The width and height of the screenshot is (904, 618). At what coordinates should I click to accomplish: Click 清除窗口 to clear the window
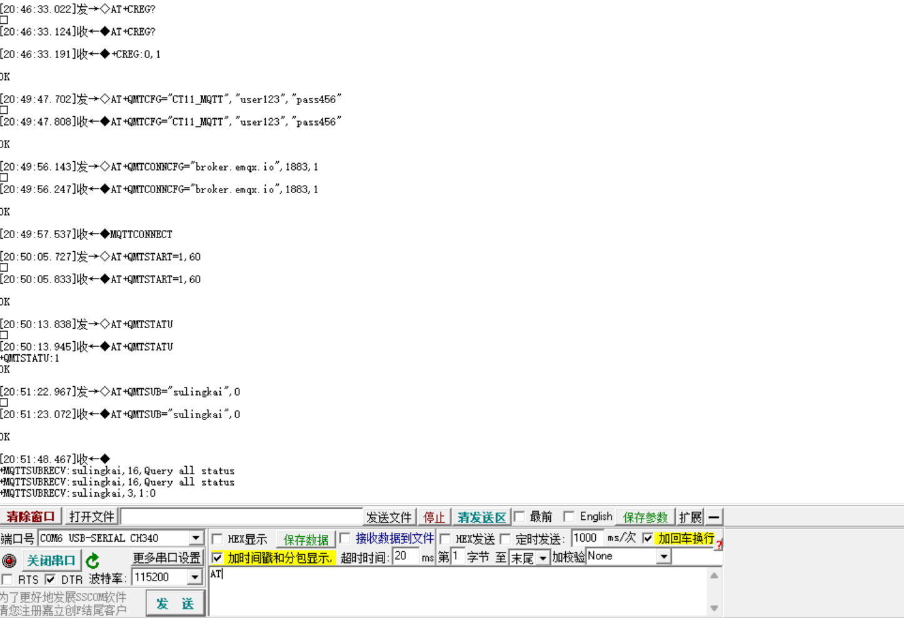pos(31,517)
